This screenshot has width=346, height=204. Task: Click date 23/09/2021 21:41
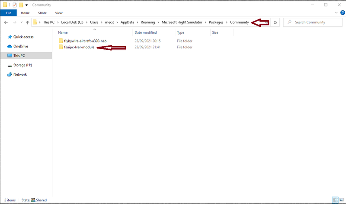tap(147, 47)
